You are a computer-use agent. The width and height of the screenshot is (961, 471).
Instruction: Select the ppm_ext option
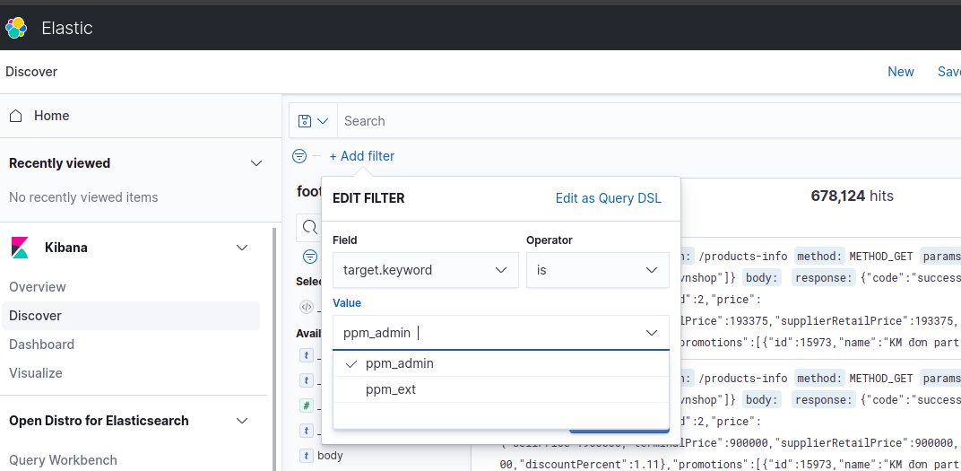click(501, 389)
